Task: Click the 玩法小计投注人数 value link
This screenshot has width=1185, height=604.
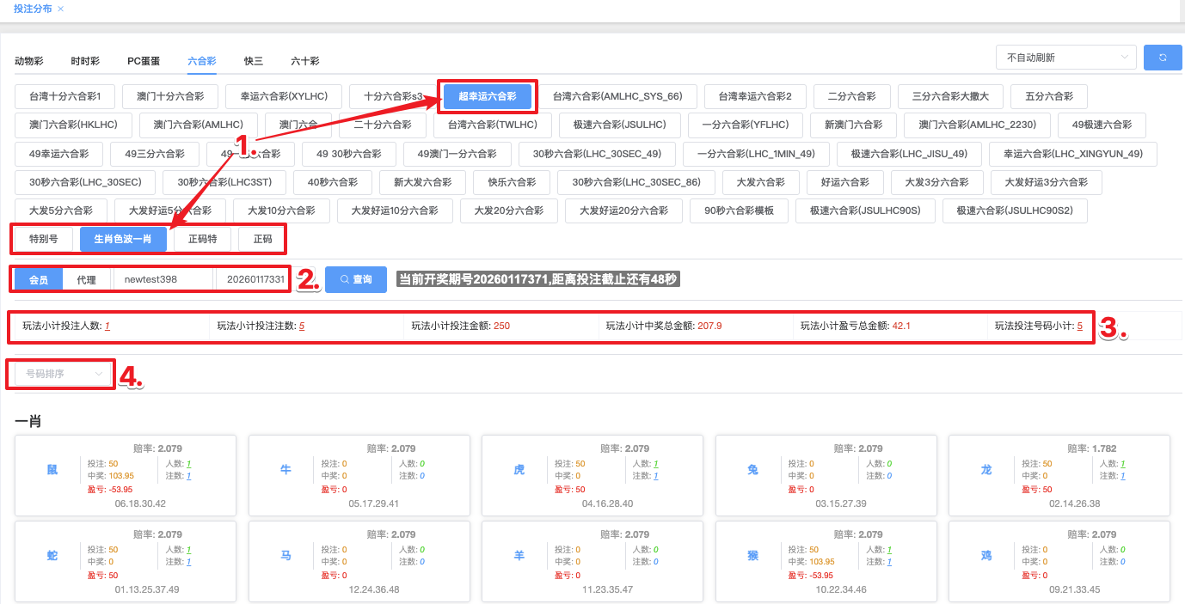Action: 107,326
